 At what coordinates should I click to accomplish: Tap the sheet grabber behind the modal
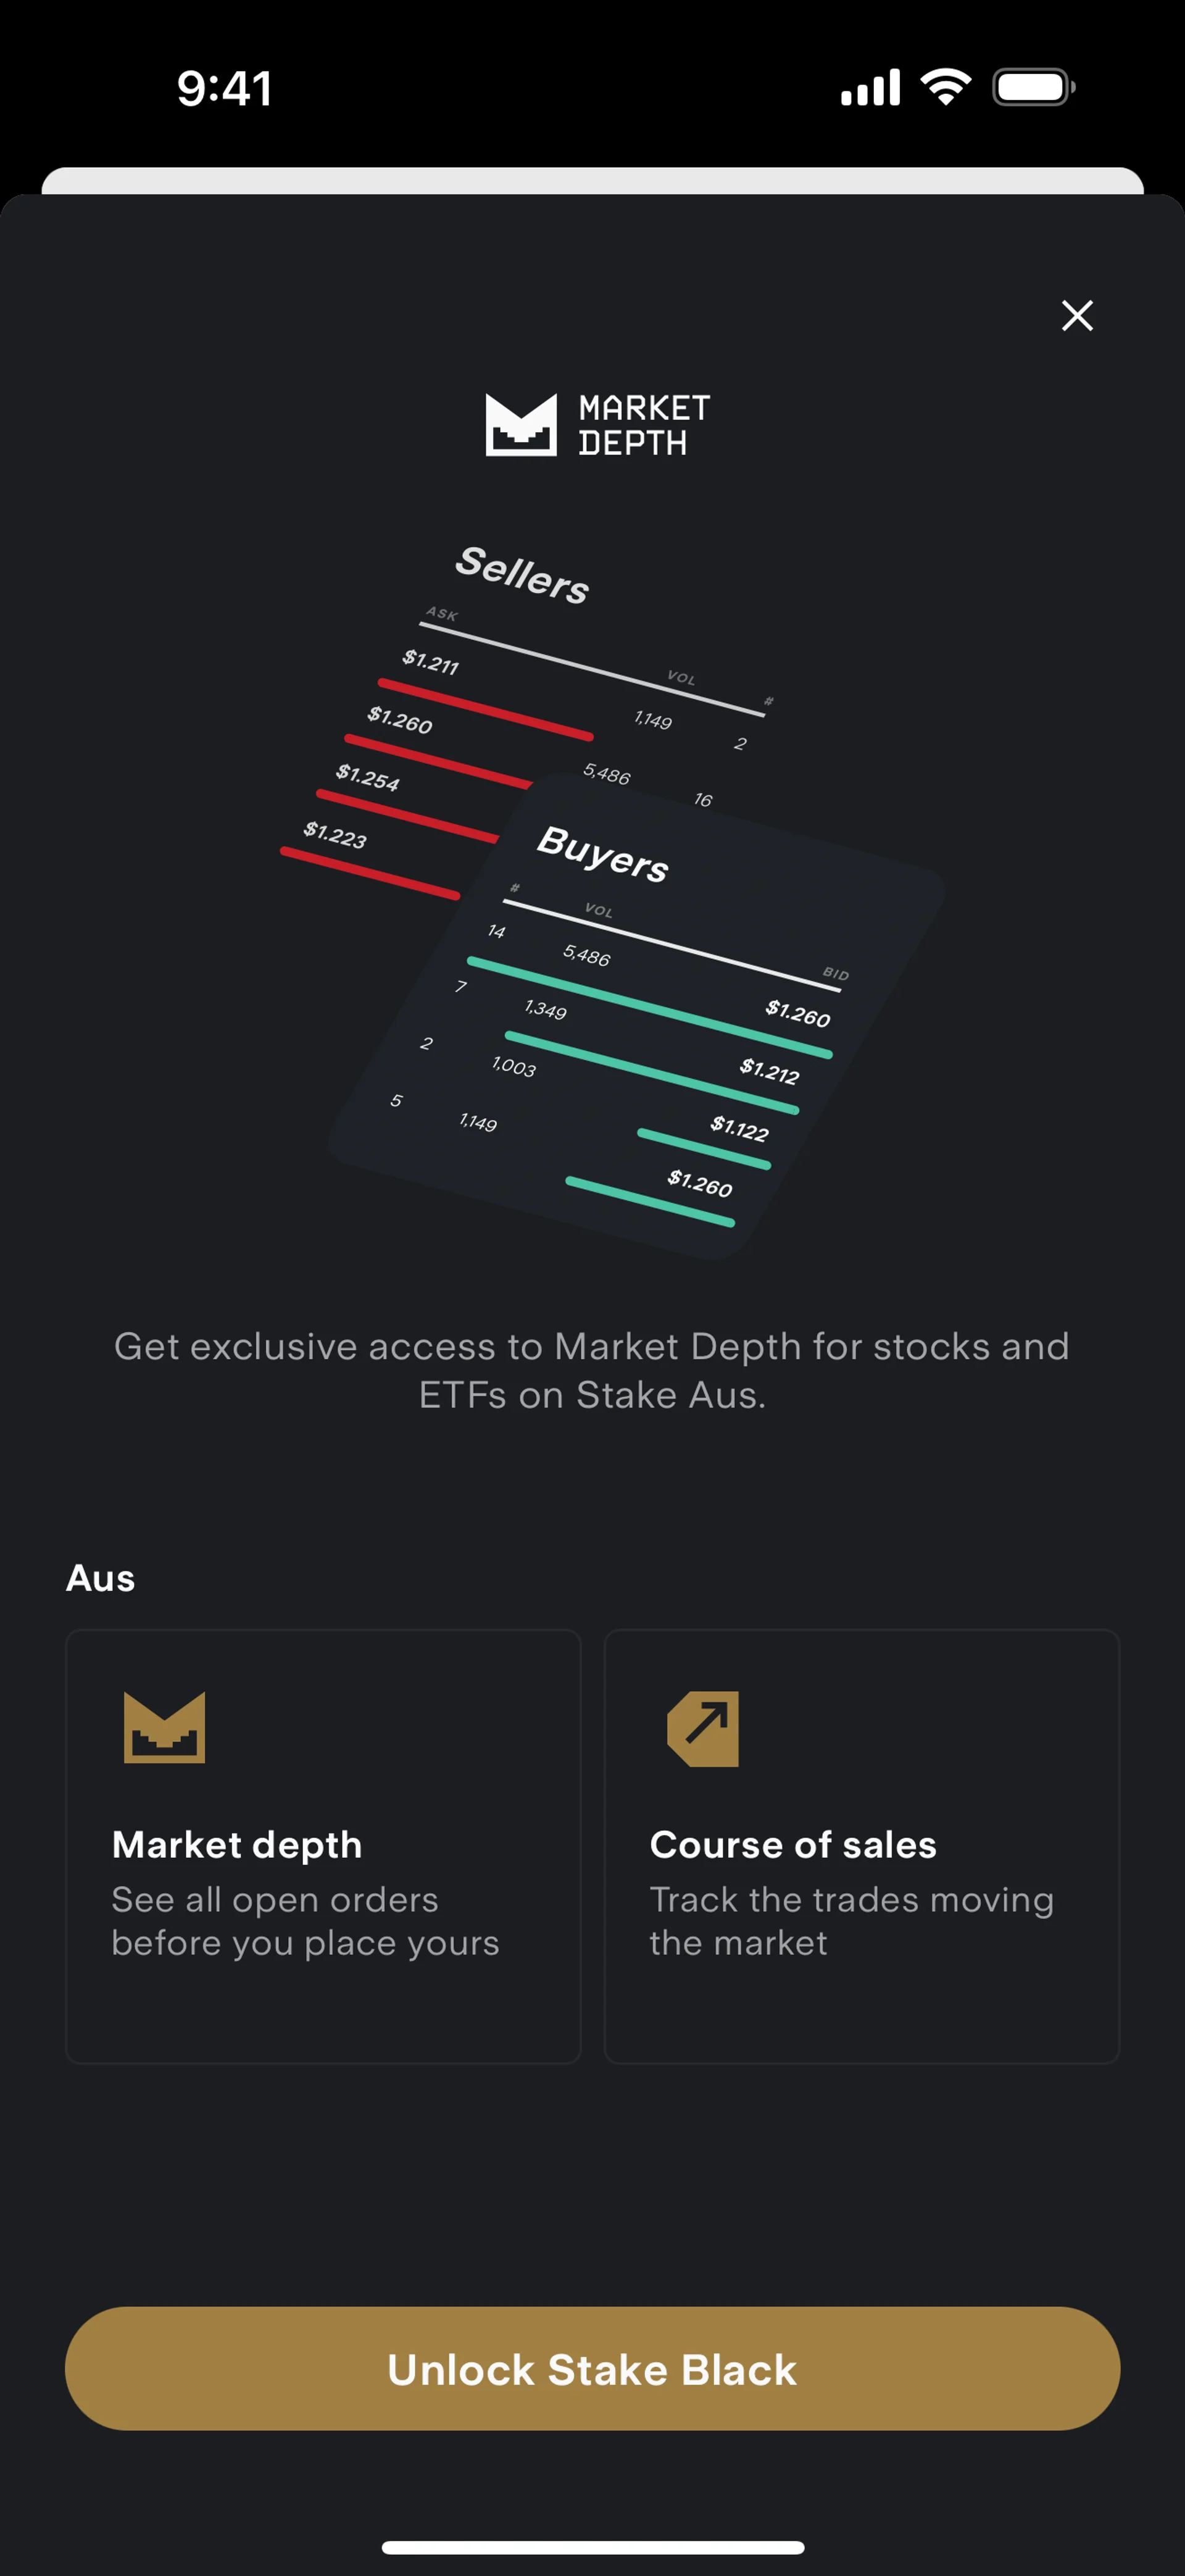tap(592, 181)
